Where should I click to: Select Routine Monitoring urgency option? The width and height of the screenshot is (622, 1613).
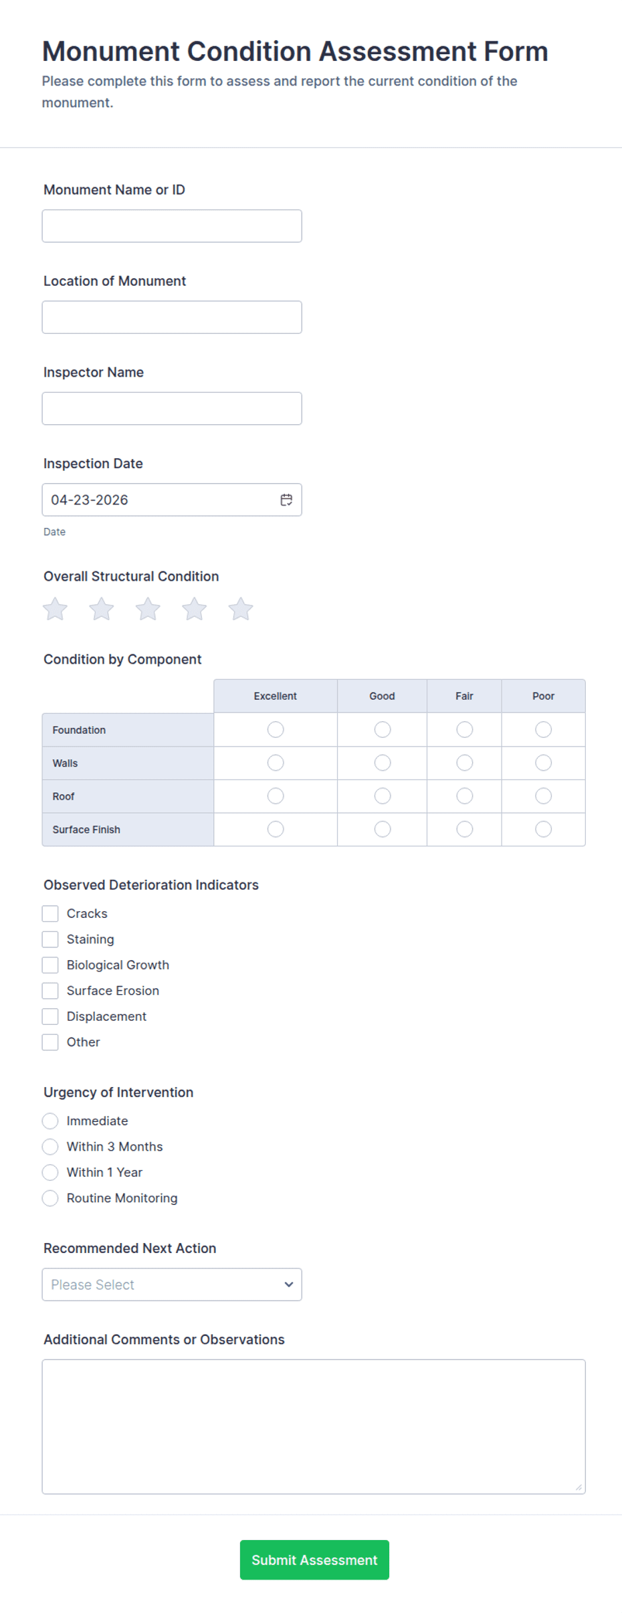pyautogui.click(x=50, y=1198)
